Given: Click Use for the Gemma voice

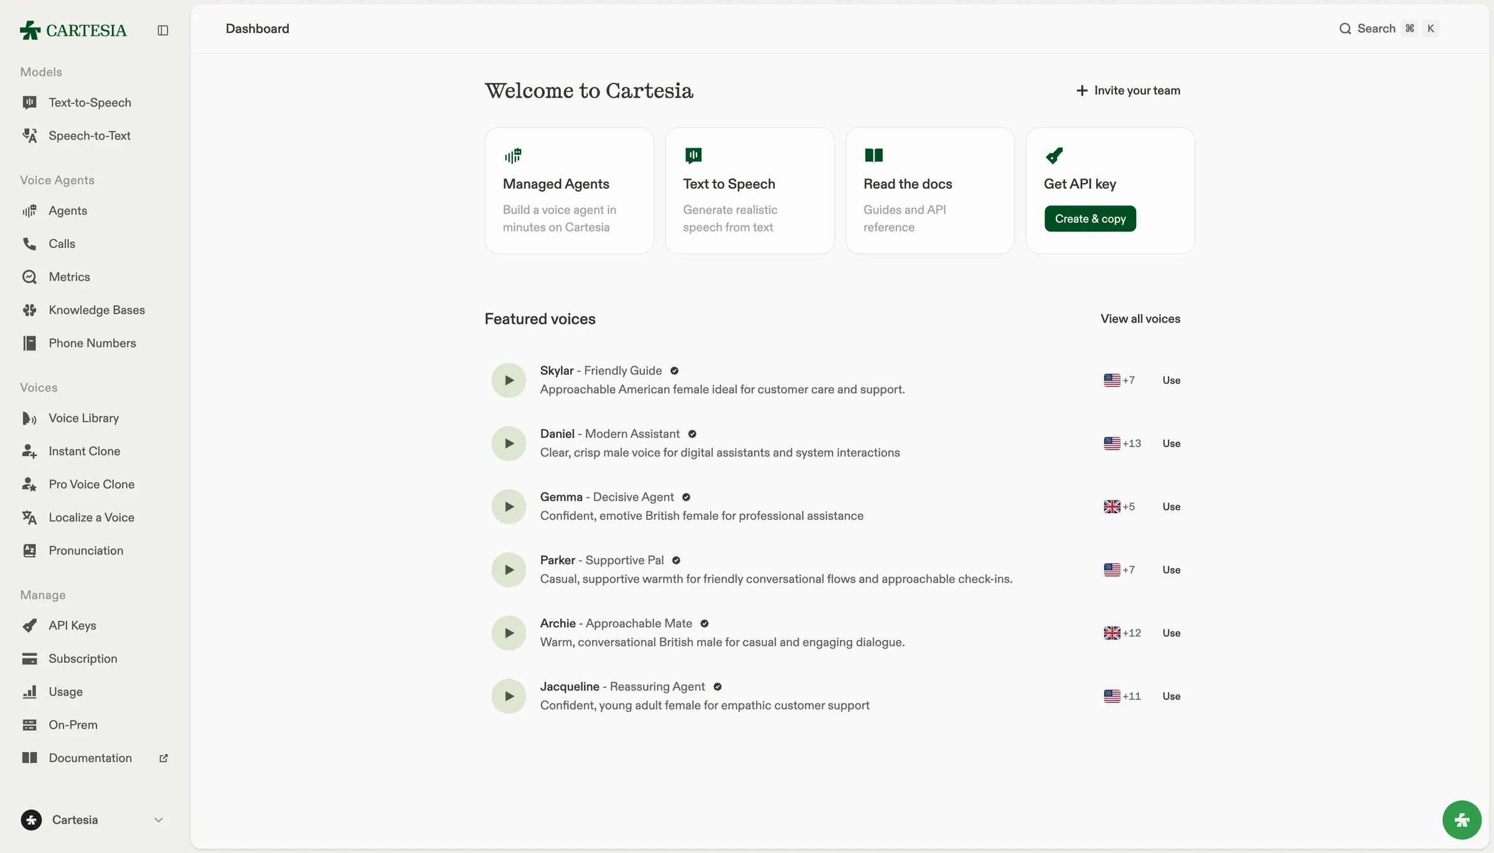Looking at the screenshot, I should tap(1171, 507).
